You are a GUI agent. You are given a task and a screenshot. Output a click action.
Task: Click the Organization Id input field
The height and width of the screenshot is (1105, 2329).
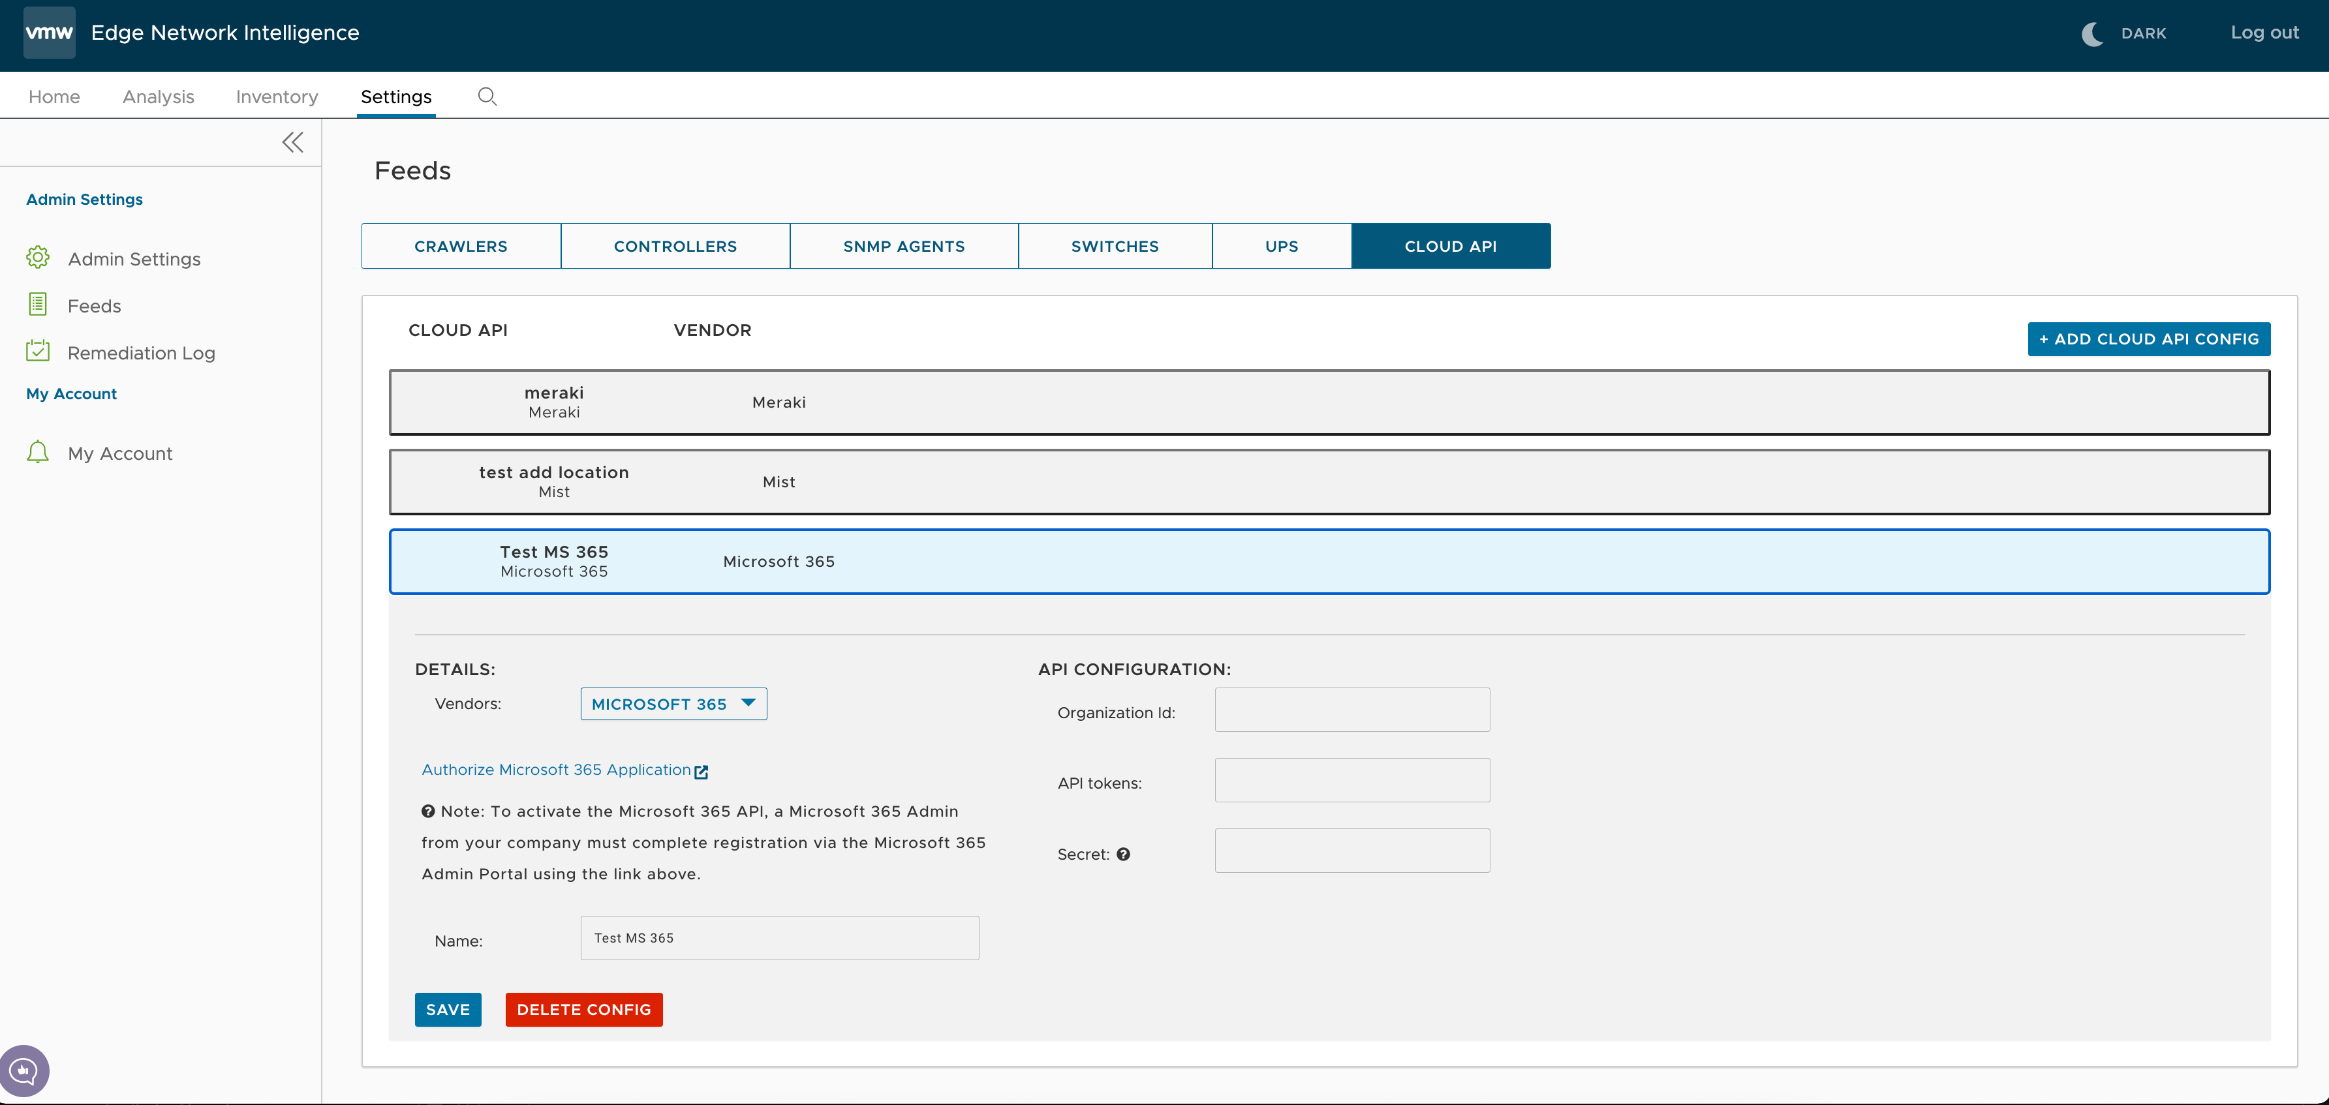pos(1351,708)
